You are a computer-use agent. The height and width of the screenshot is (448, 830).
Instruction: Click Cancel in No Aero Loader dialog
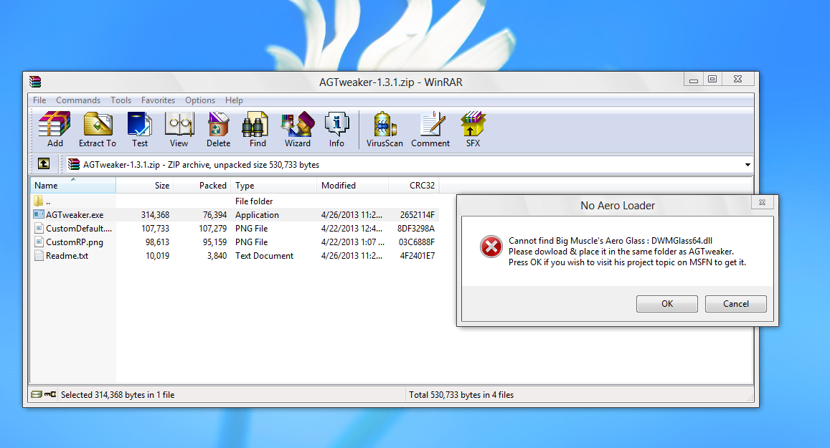coord(736,304)
